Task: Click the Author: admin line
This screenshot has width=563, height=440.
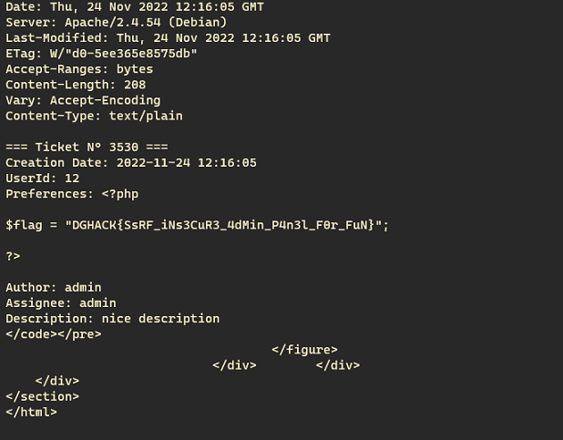Action: coord(54,287)
